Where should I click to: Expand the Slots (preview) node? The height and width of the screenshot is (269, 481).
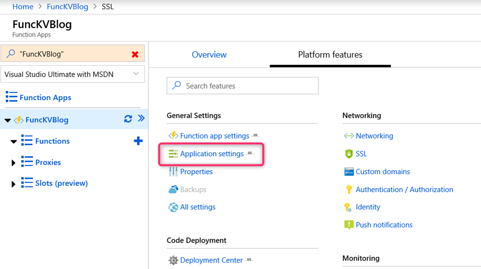pos(13,184)
